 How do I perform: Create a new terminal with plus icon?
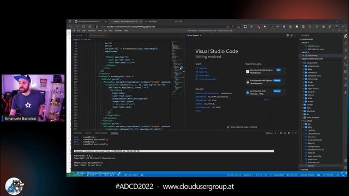tap(275, 133)
